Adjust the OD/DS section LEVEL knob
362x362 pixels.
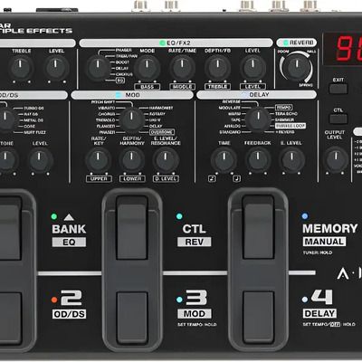point(40,160)
